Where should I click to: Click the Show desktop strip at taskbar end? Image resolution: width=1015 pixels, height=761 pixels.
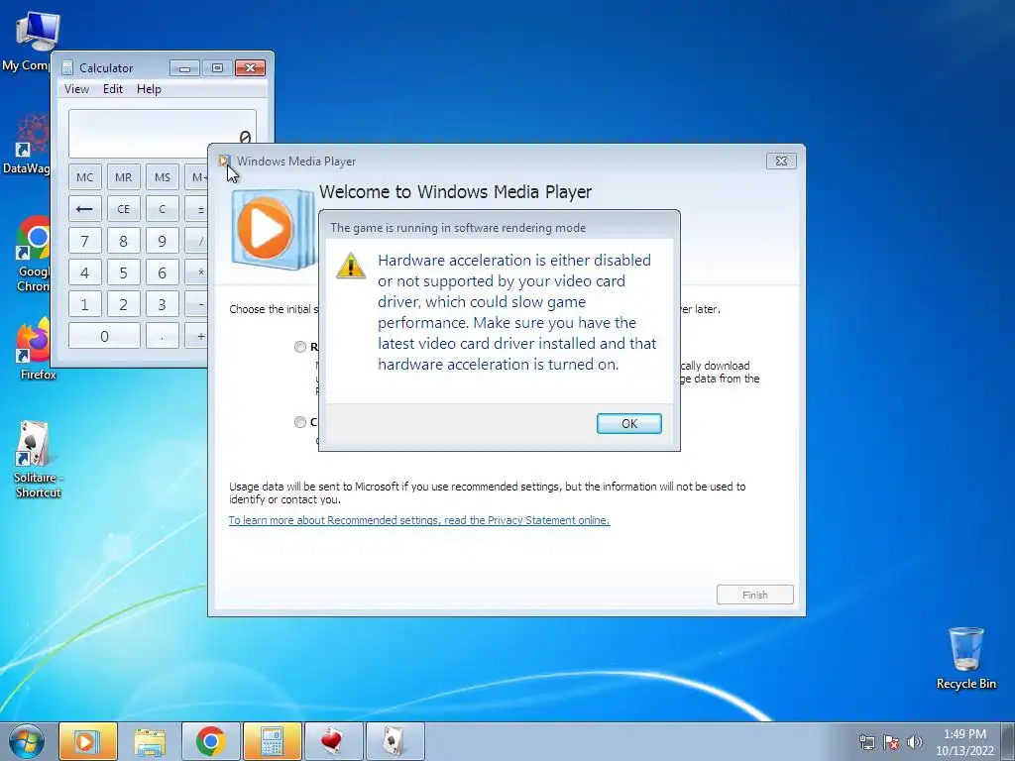pos(1008,741)
